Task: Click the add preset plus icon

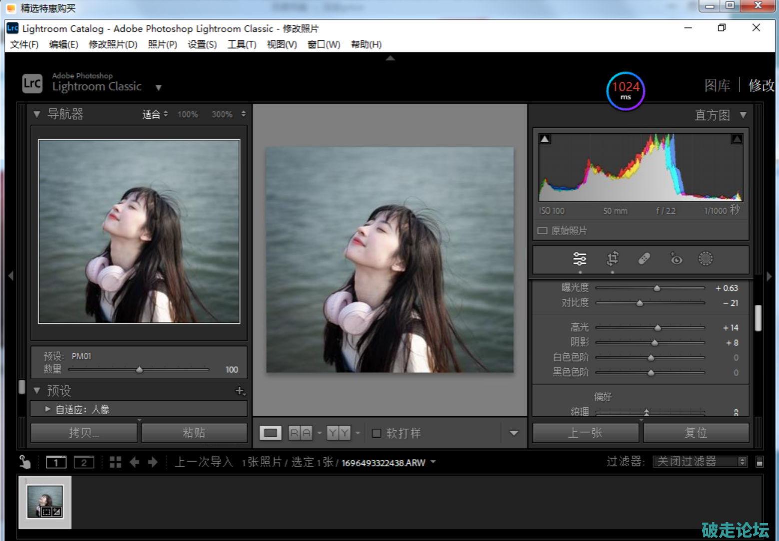Action: tap(240, 391)
